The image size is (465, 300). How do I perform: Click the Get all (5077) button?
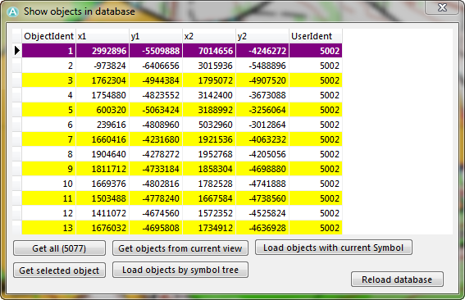pyautogui.click(x=59, y=248)
